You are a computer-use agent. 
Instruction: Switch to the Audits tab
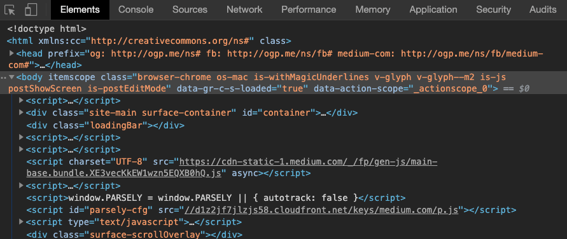[x=543, y=10]
